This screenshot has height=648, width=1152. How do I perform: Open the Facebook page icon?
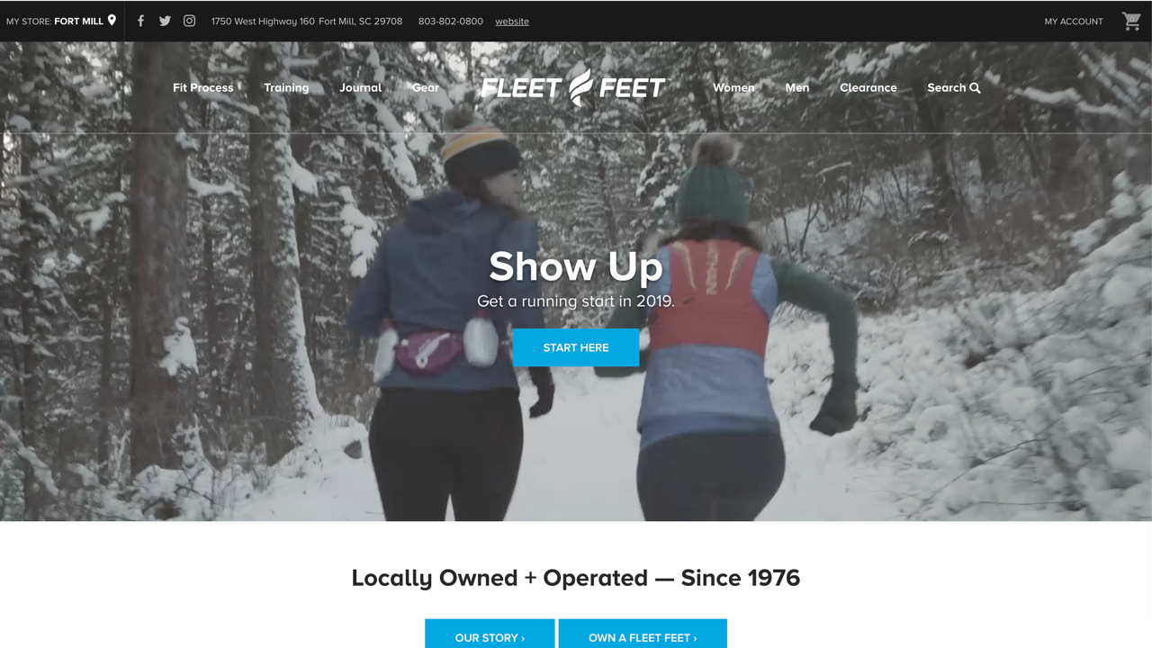[x=140, y=21]
